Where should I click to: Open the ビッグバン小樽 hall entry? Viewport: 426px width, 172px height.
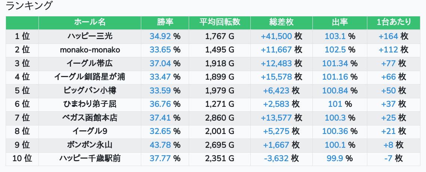(90, 91)
